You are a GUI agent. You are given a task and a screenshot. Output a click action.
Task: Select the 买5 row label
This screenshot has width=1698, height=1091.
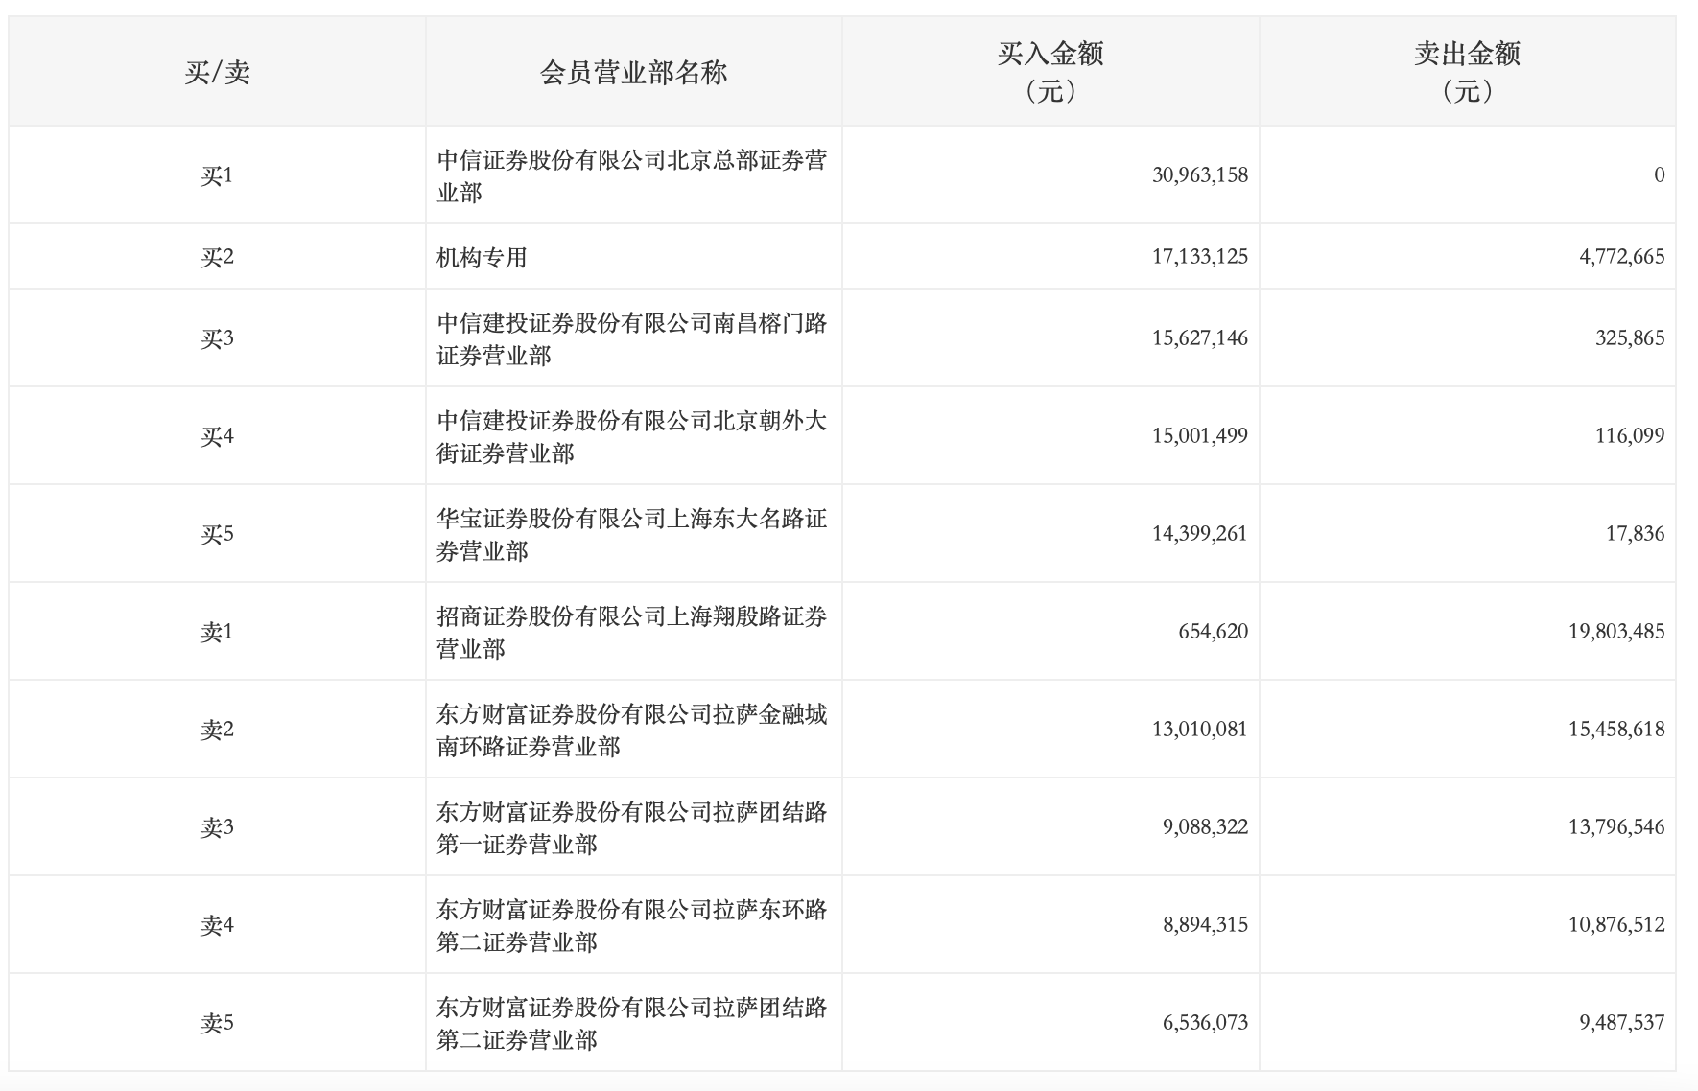click(x=217, y=534)
